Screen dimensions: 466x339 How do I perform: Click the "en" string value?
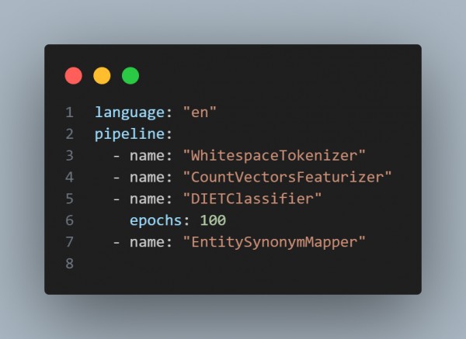(x=200, y=112)
